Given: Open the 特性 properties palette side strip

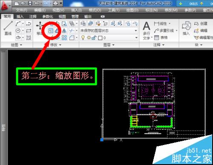Looking at the screenshot, I should pyautogui.click(x=4, y=107).
